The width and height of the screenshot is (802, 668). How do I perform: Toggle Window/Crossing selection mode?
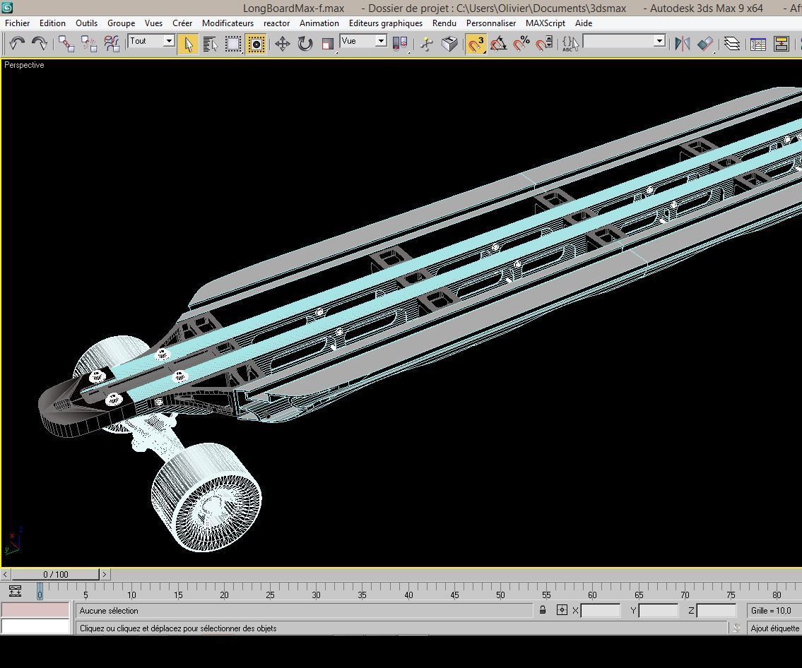pos(256,44)
